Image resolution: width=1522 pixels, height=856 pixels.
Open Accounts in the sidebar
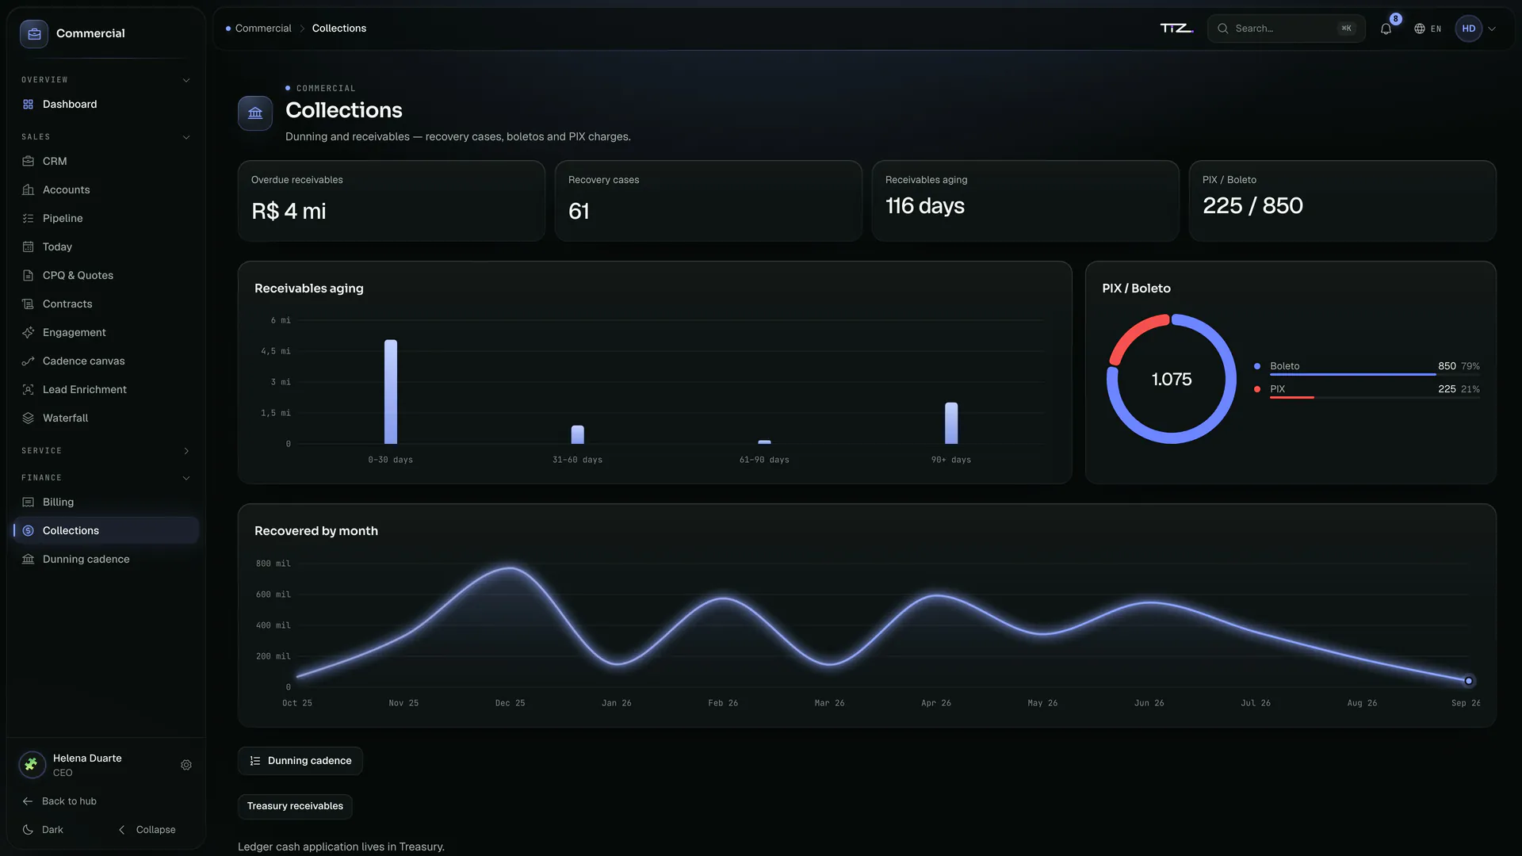tap(105, 189)
